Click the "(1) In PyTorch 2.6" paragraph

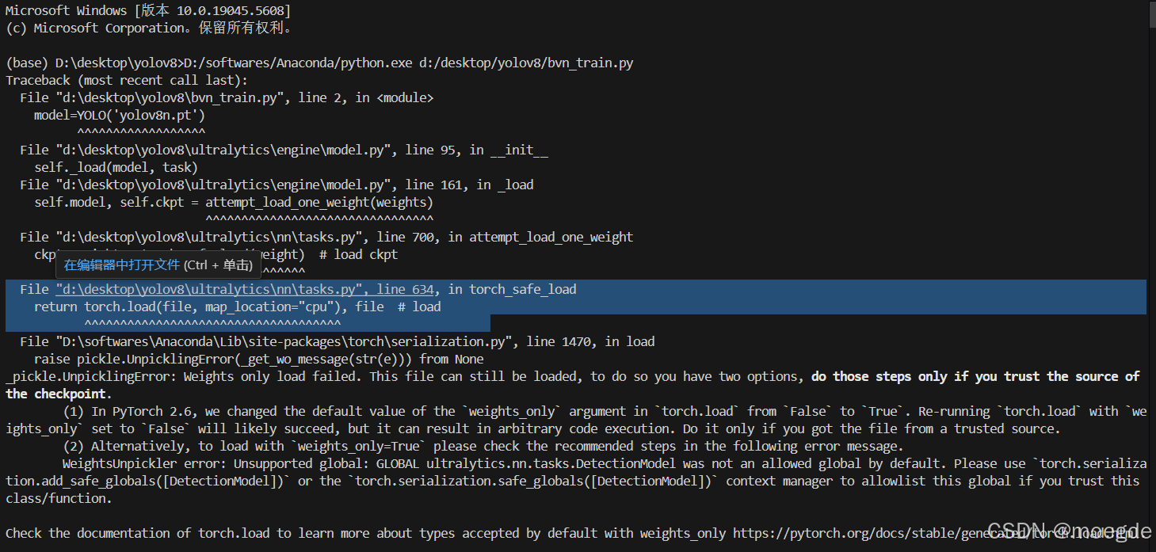tap(576, 420)
